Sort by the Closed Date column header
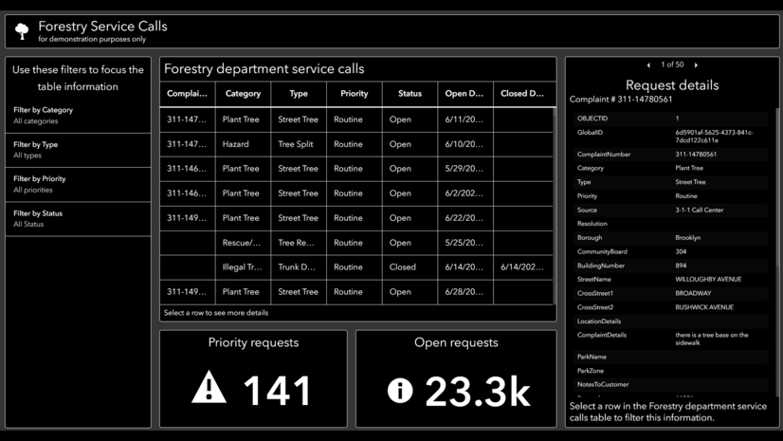The height and width of the screenshot is (441, 783). 523,93
